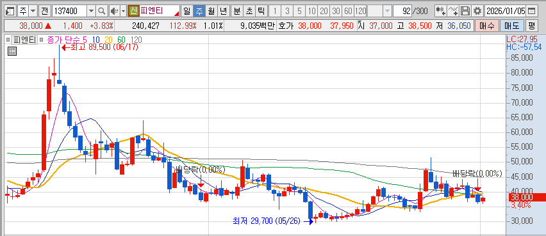Click the speaker sound alert icon
546x236 pixels.
point(114,11)
